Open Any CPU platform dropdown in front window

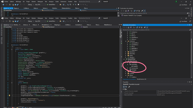point(40,21)
